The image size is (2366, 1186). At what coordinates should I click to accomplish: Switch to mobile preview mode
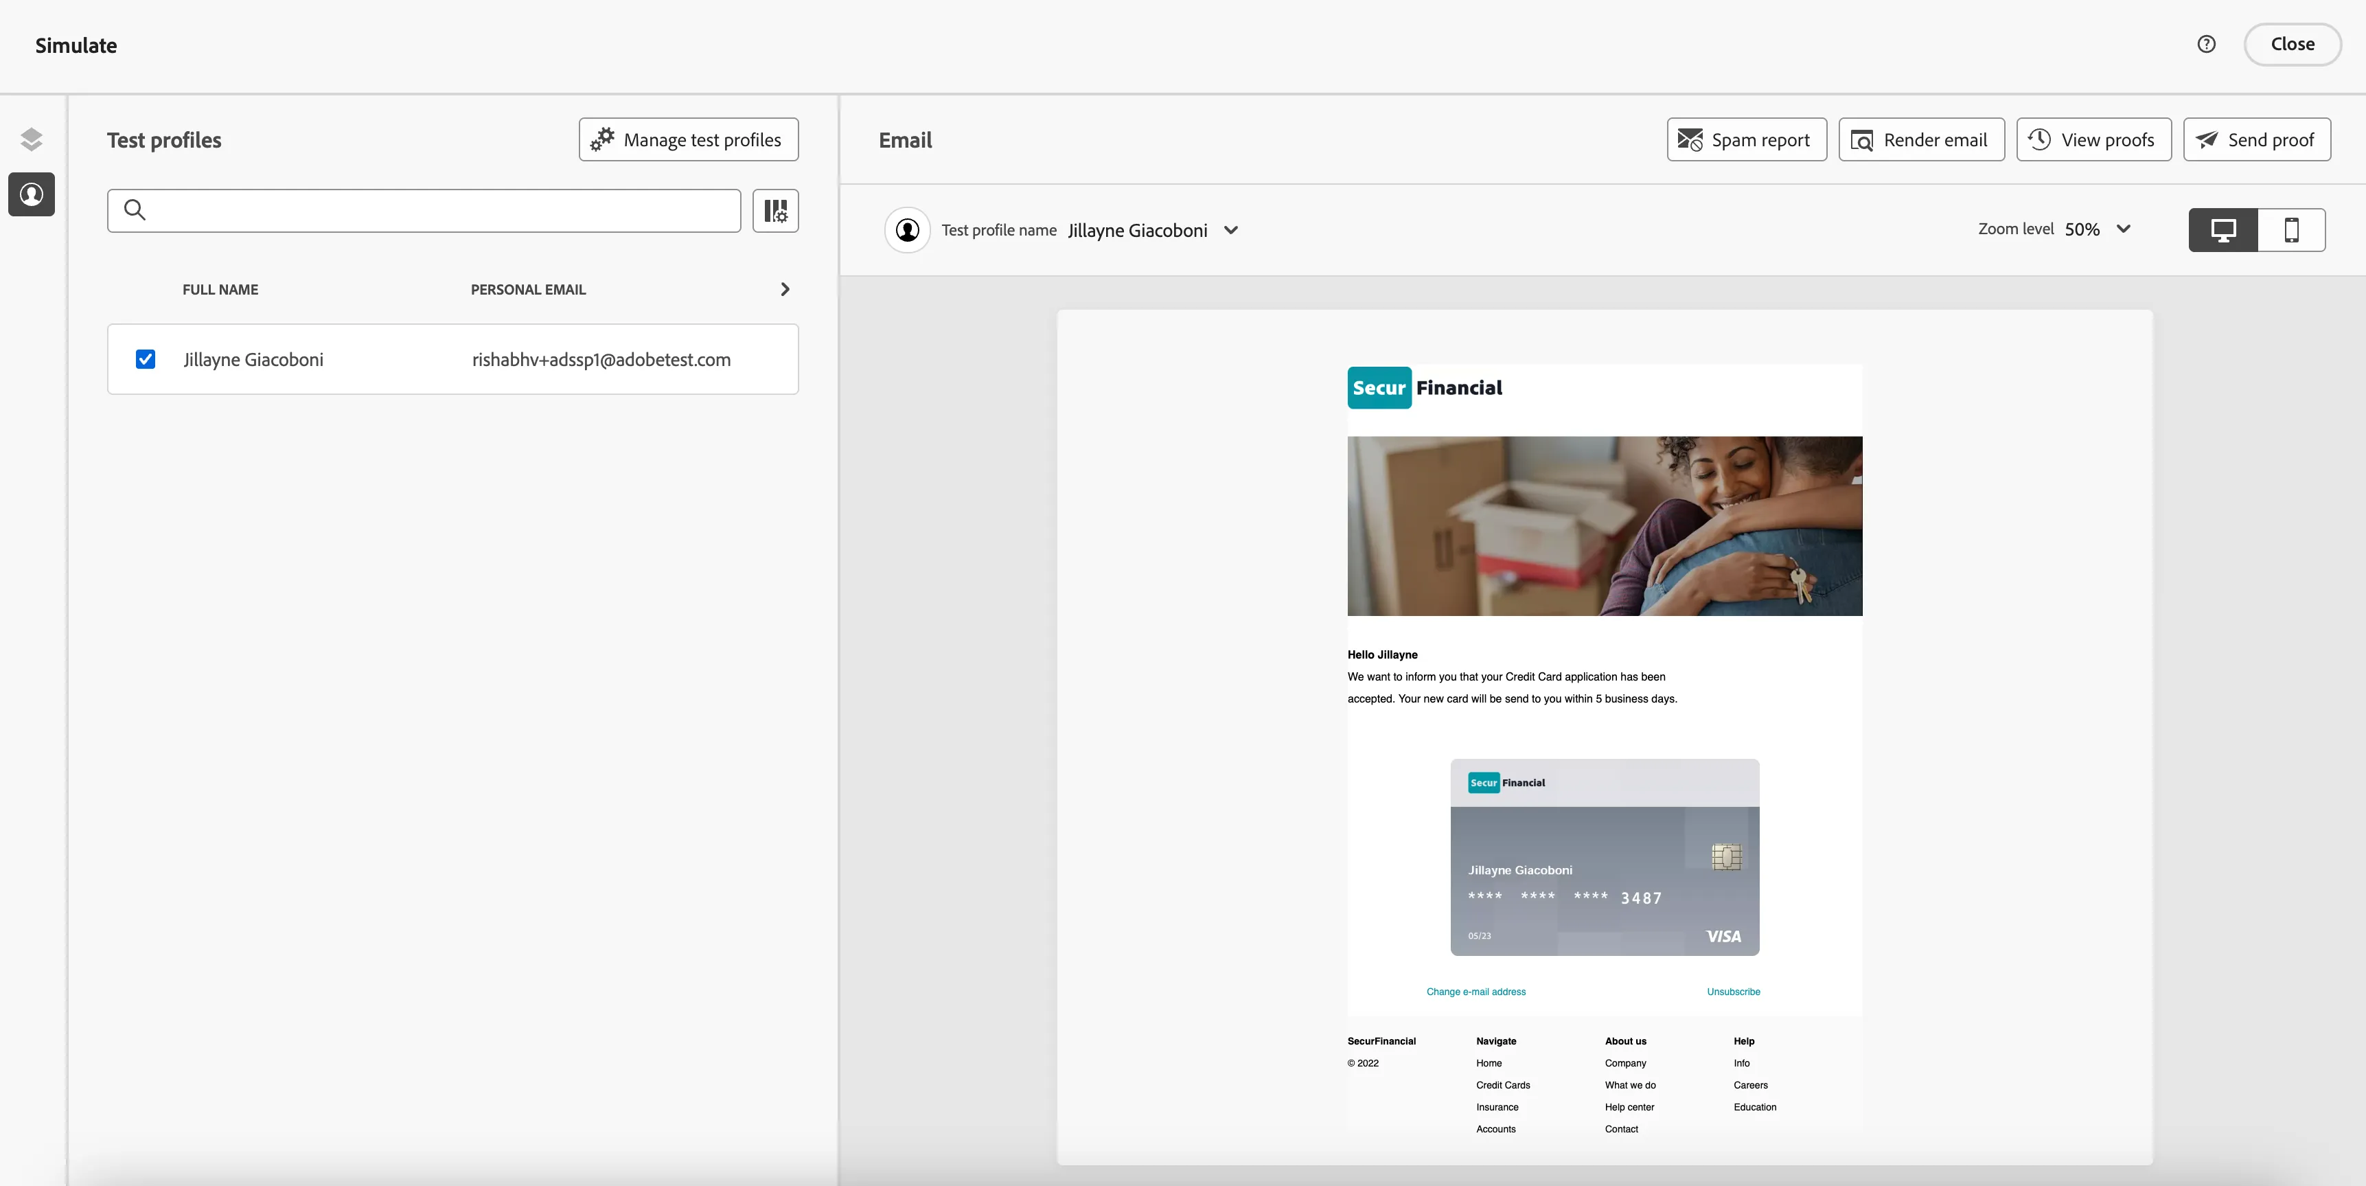coord(2290,229)
